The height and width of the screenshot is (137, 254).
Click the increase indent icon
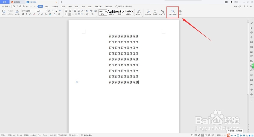point(78,11)
